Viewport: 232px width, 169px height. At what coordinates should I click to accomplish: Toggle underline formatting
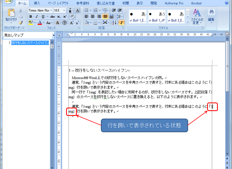pos(43,17)
